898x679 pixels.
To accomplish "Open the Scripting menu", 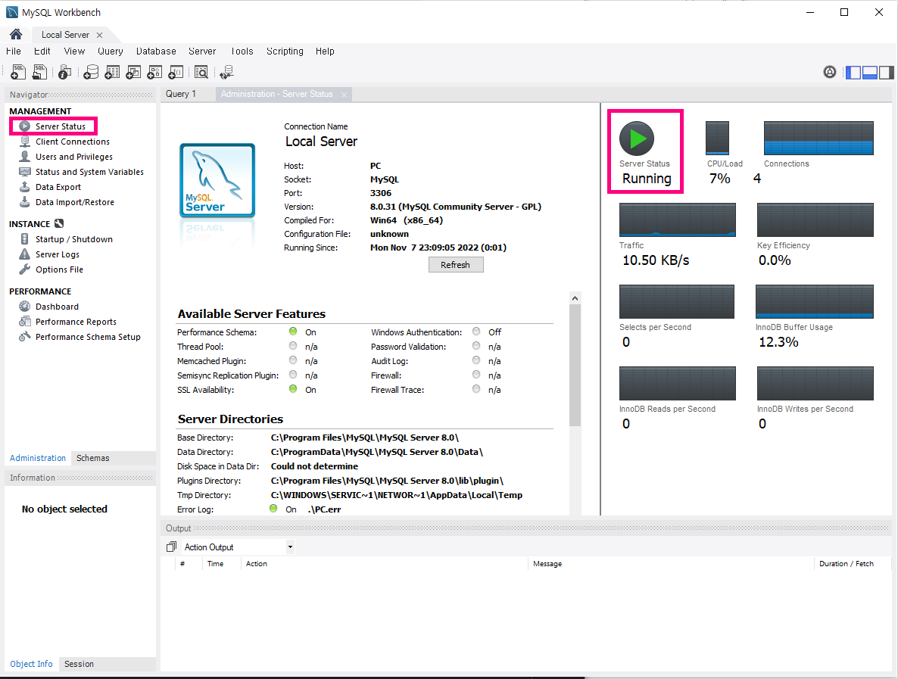I will (285, 51).
